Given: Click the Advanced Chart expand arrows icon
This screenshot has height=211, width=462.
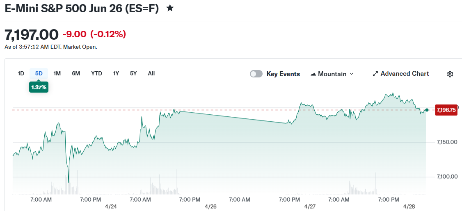Looking at the screenshot, I should click(x=375, y=74).
